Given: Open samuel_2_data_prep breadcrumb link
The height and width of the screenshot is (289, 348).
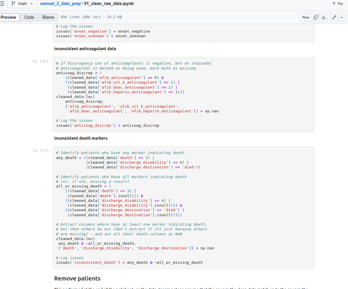Looking at the screenshot, I should point(61,4).
